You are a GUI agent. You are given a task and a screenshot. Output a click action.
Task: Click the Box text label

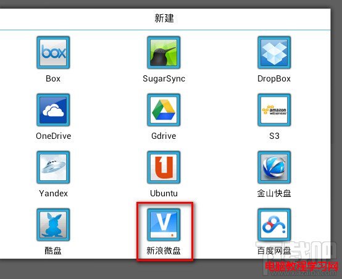(53, 78)
